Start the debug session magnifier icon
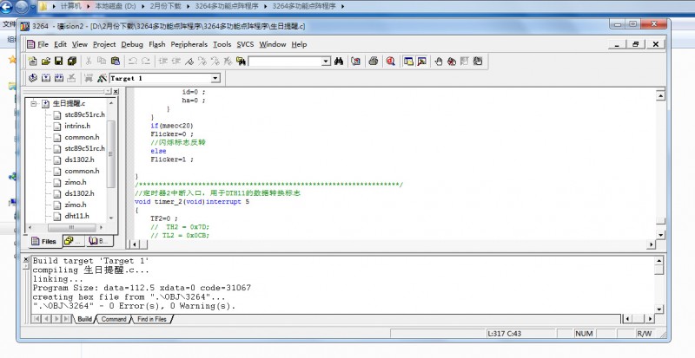 tap(391, 62)
